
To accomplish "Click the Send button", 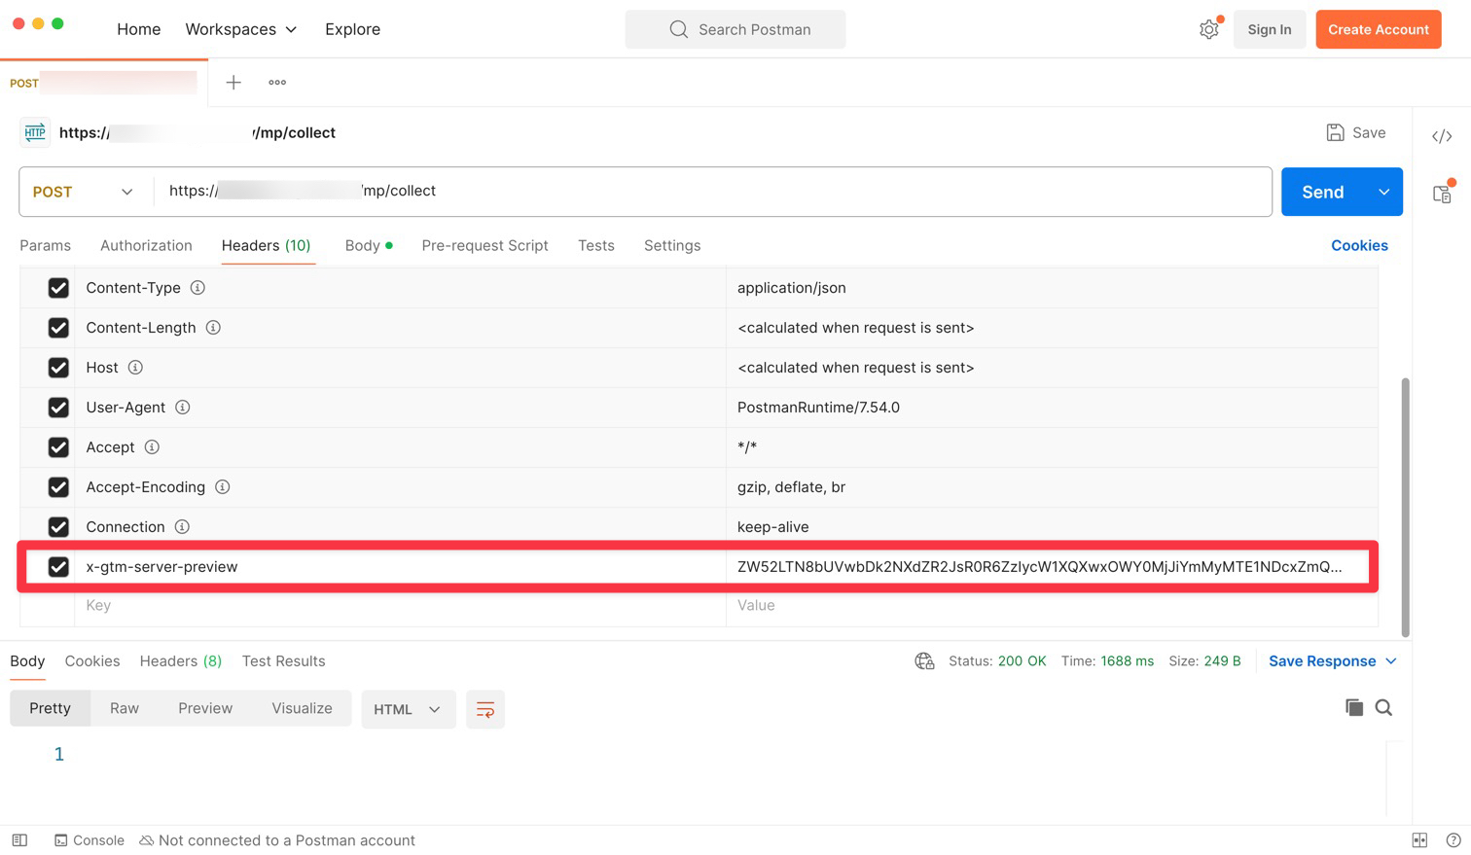I will tap(1322, 192).
